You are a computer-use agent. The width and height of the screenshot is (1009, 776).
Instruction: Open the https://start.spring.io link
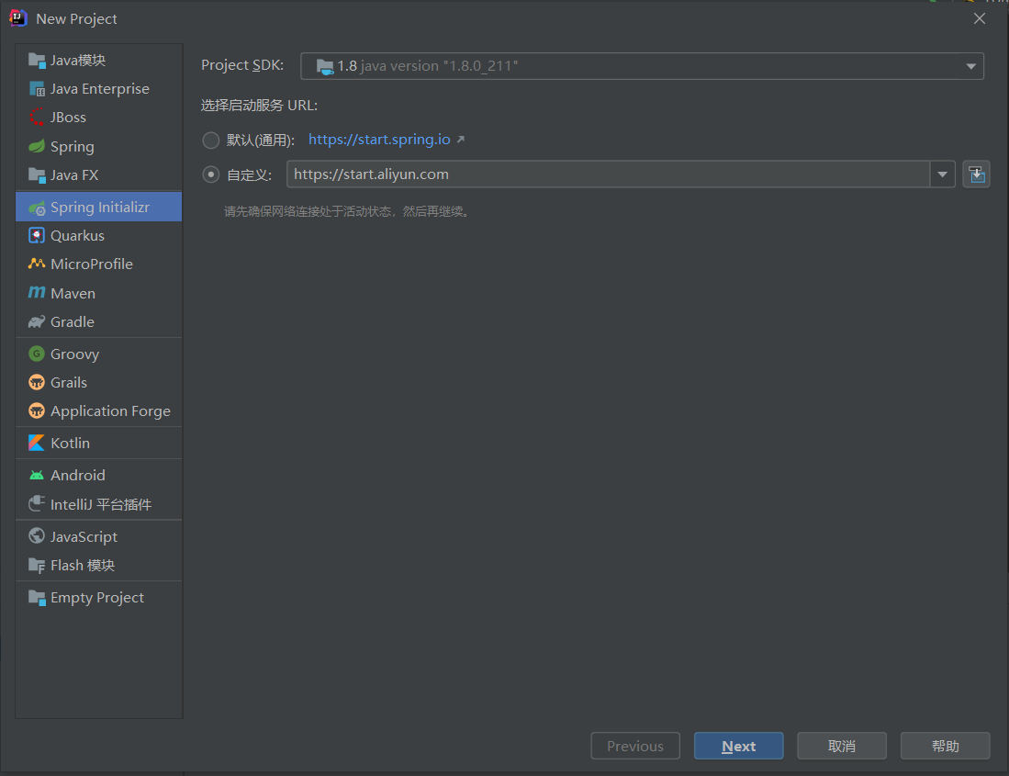[x=379, y=140]
